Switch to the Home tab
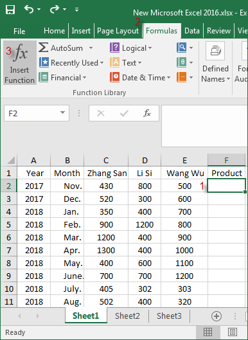248x340 pixels. [x=54, y=31]
